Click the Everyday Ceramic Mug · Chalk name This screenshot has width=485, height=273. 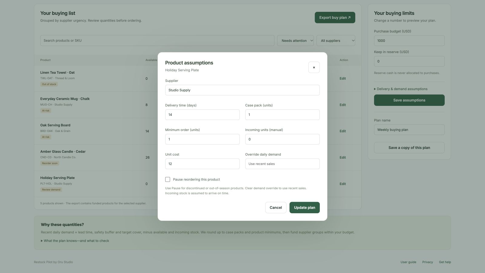coord(65,99)
